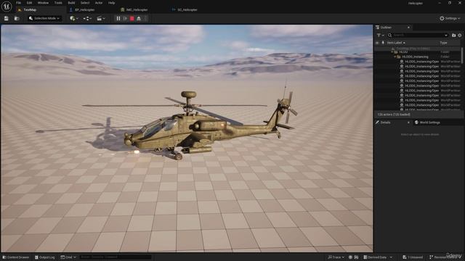Pause the running simulation
This screenshot has width=465, height=261.
pyautogui.click(x=118, y=18)
